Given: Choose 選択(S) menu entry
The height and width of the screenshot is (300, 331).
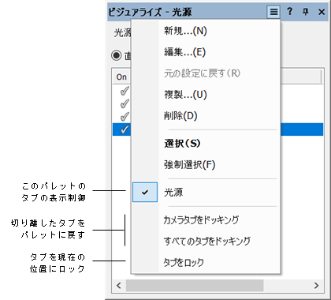Looking at the screenshot, I should click(206, 144).
